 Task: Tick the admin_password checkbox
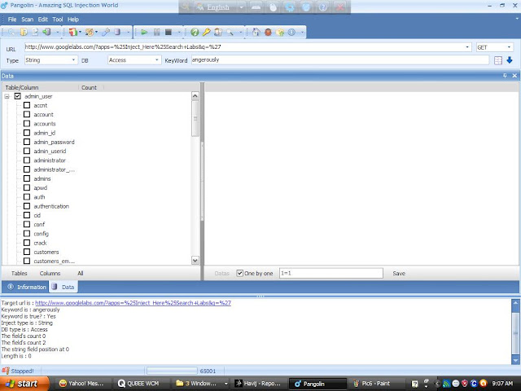point(27,142)
